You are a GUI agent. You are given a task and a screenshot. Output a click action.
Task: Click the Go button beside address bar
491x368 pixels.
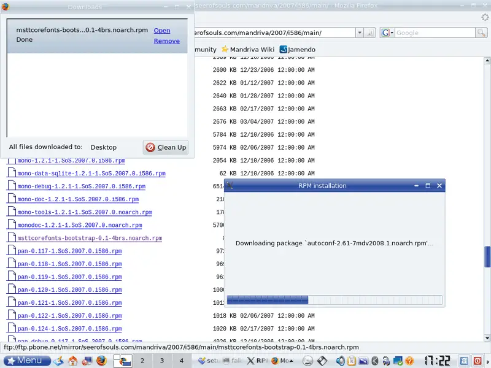click(x=370, y=33)
